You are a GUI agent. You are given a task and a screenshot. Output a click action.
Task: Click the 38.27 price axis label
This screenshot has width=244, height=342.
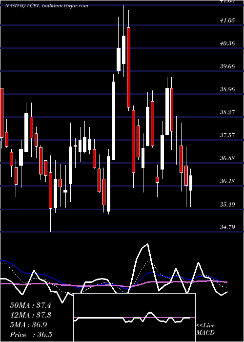coord(227,112)
